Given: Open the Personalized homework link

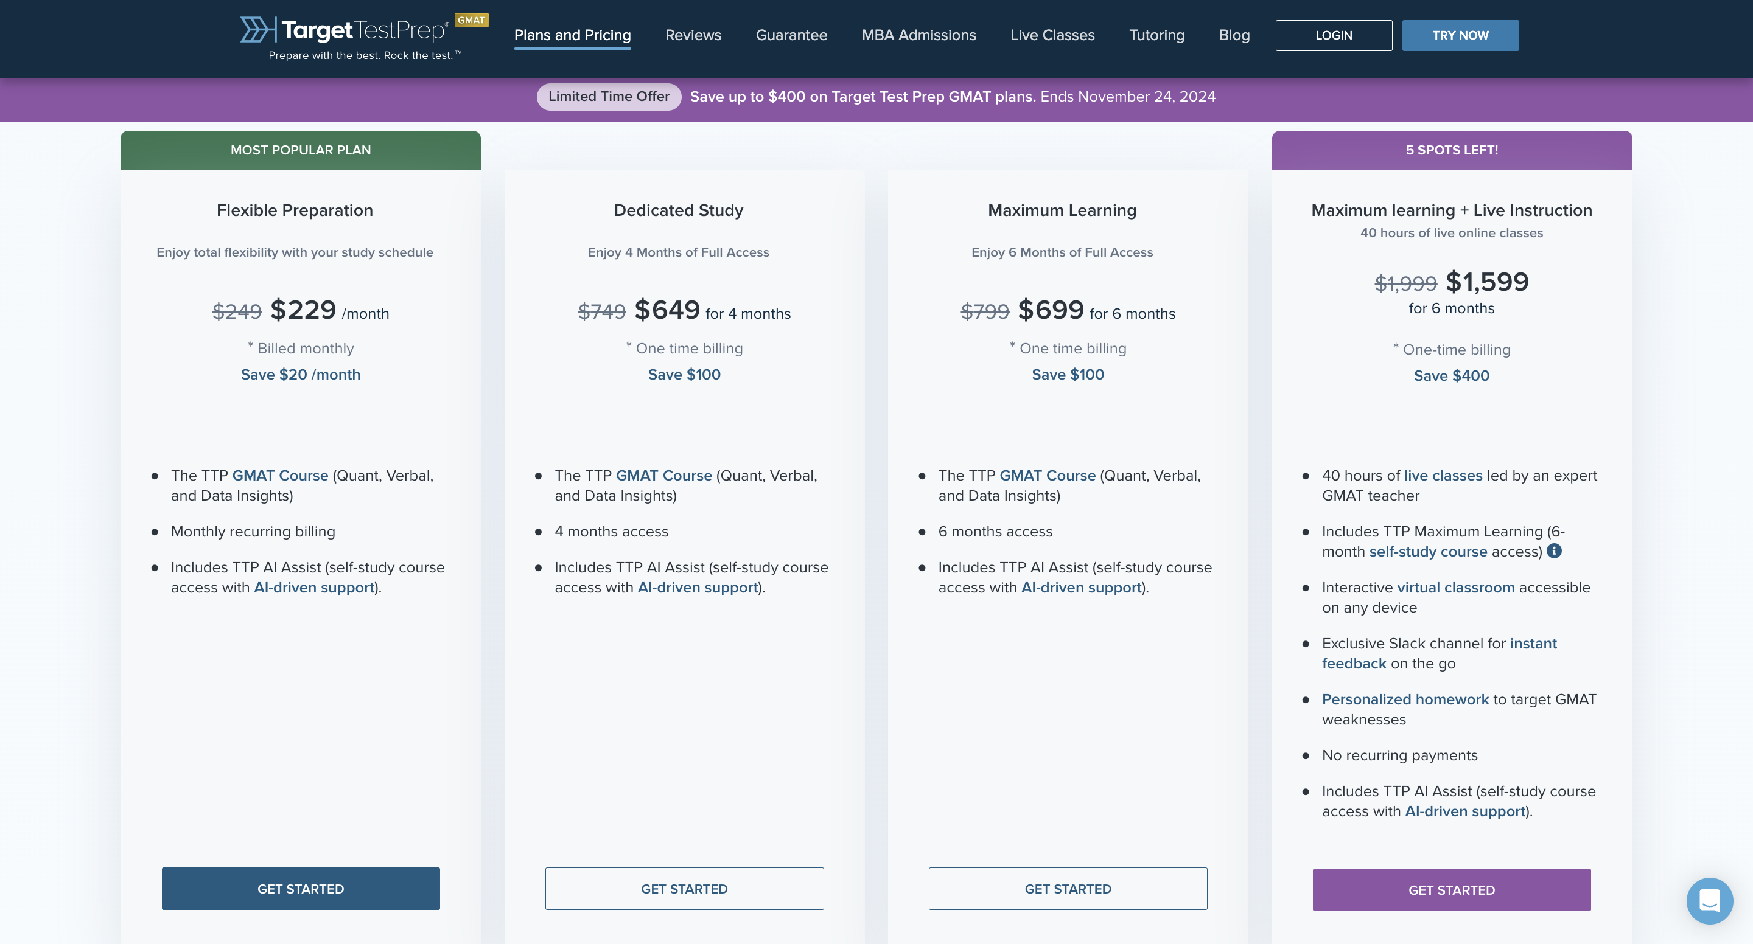Looking at the screenshot, I should (x=1405, y=699).
